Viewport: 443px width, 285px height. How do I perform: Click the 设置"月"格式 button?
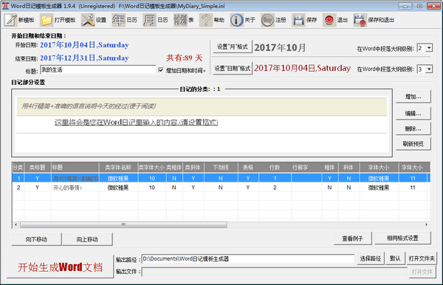point(233,47)
